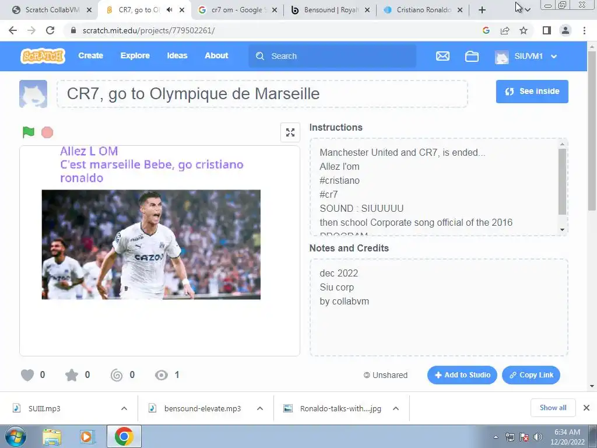Click Show all downloads
Image resolution: width=597 pixels, height=448 pixels.
(553, 408)
